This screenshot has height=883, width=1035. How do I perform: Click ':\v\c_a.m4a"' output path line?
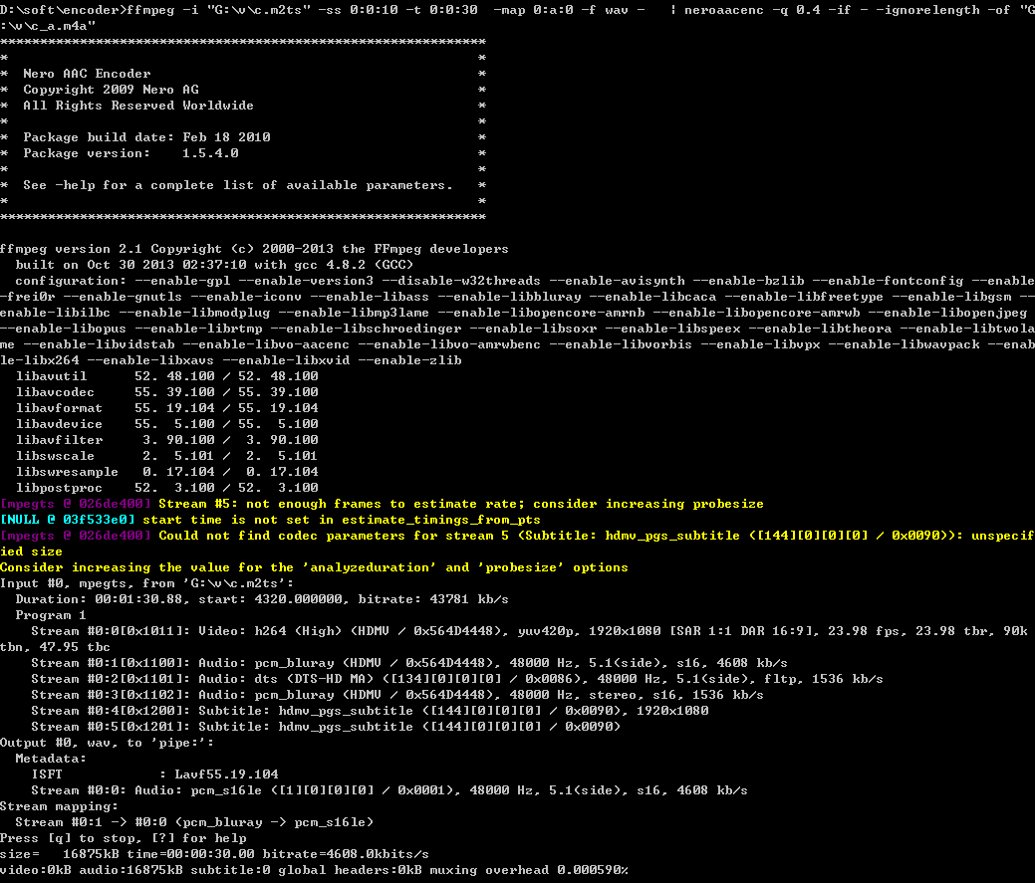tap(48, 26)
